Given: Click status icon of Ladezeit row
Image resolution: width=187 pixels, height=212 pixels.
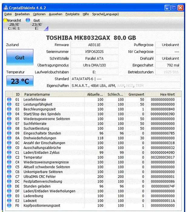Looking at the screenshot, I should (9, 201).
